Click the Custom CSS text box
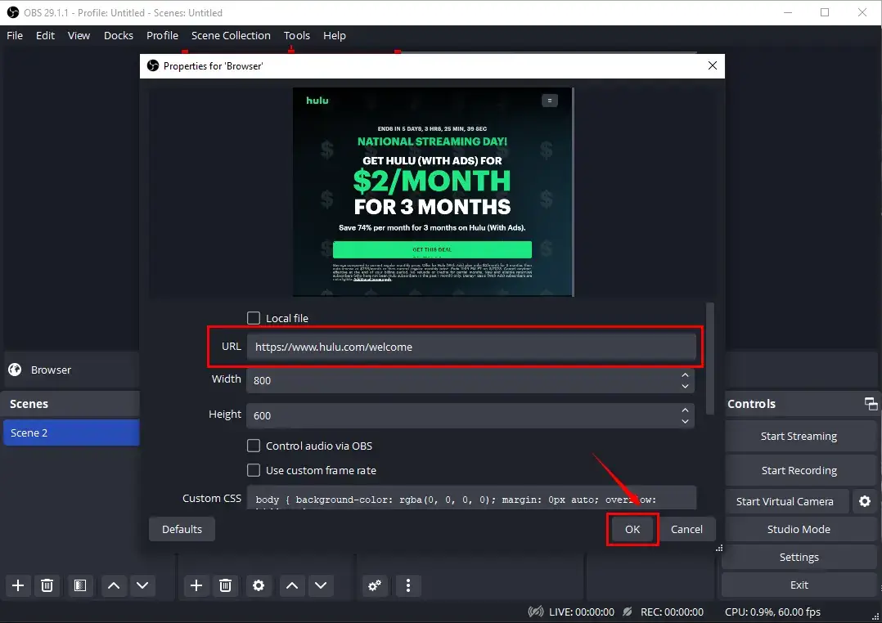The image size is (882, 623). (471, 498)
